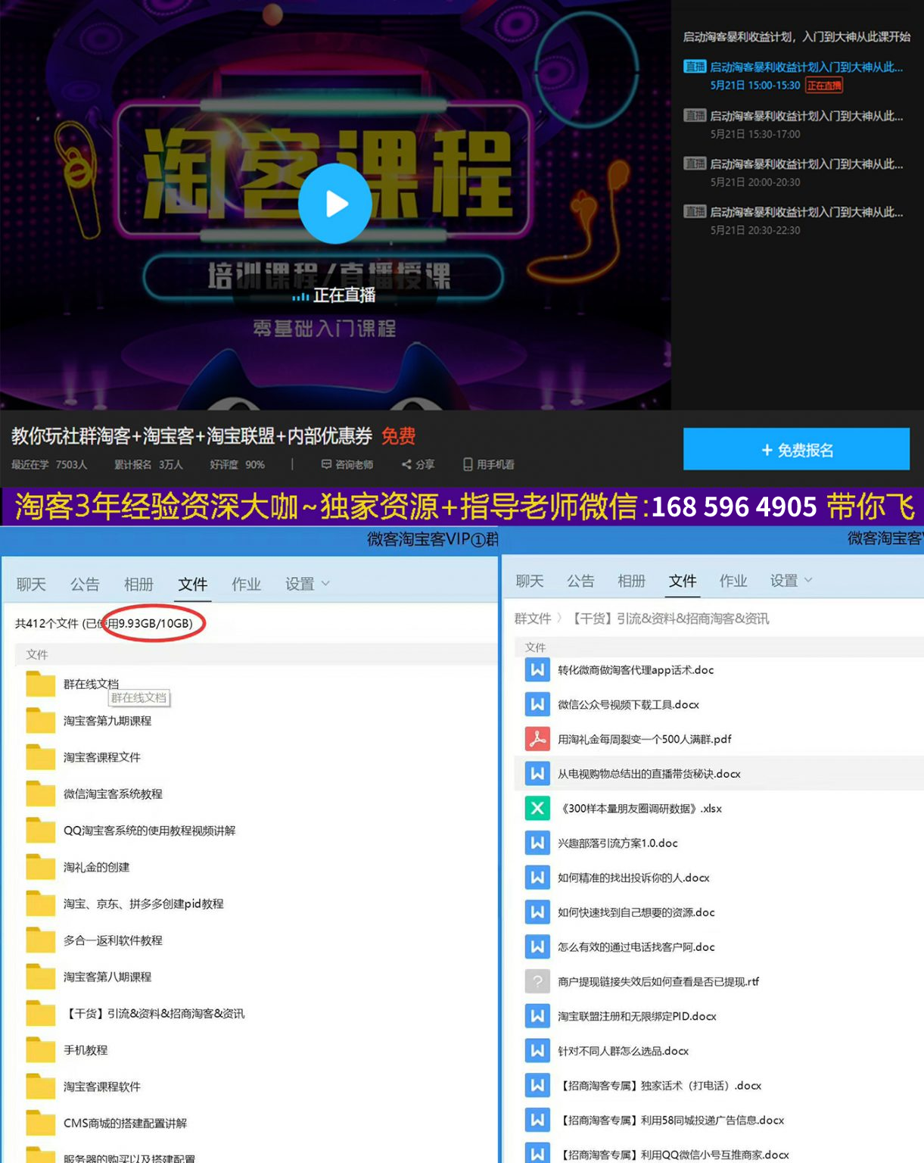The height and width of the screenshot is (1163, 924).
Task: Open 作业 tab in right window
Action: (733, 581)
